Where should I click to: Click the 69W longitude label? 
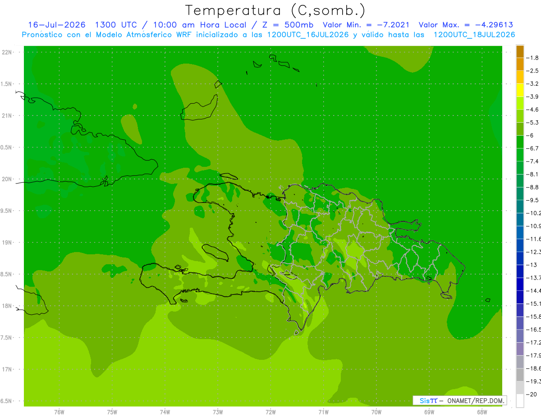[x=429, y=412]
